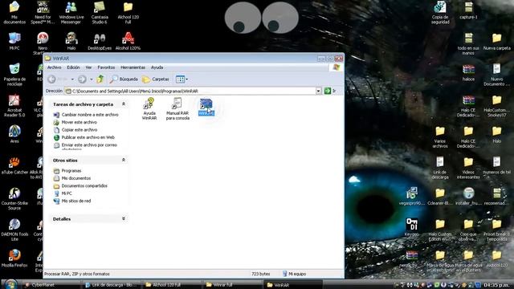Select DesktopEyes desktop icon
The image size is (514, 289).
tap(100, 41)
